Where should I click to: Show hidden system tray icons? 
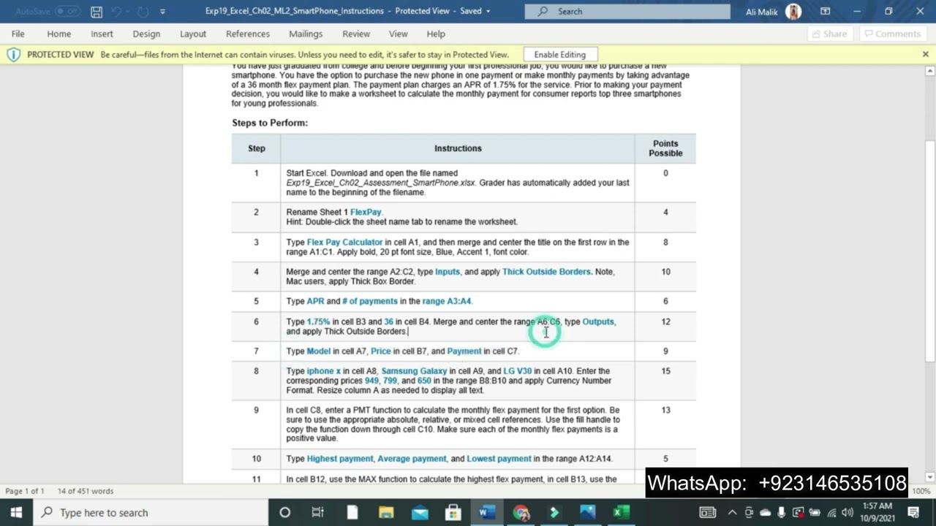733,512
